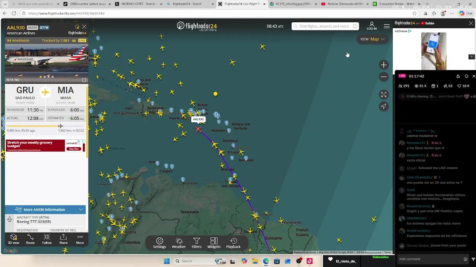This screenshot has width=476, height=267.
Task: Click the Flightradar24 logo
Action: 197,26
